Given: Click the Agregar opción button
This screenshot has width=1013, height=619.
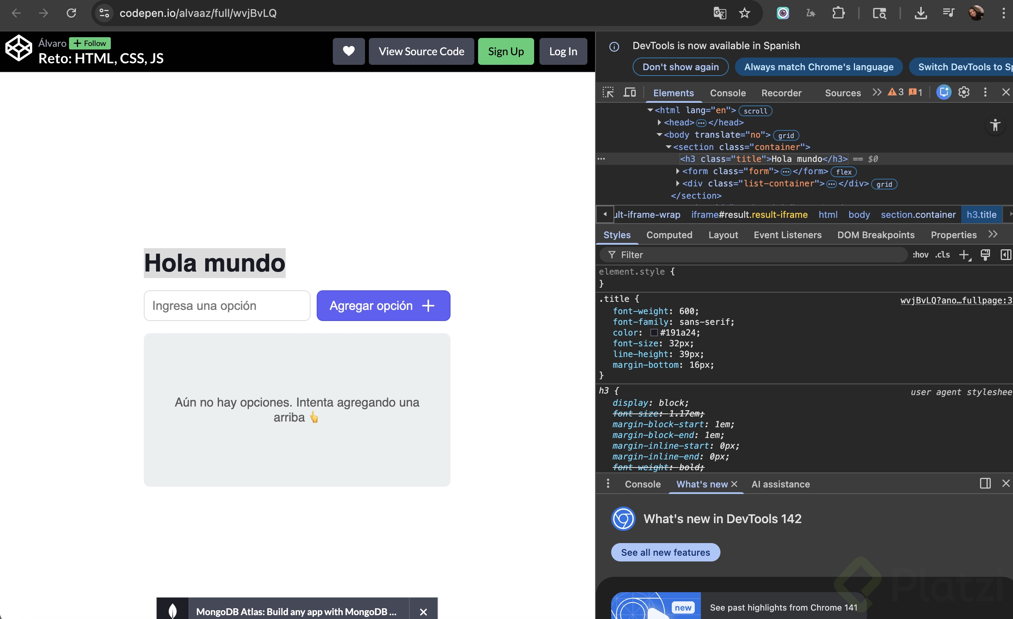Looking at the screenshot, I should [x=383, y=306].
